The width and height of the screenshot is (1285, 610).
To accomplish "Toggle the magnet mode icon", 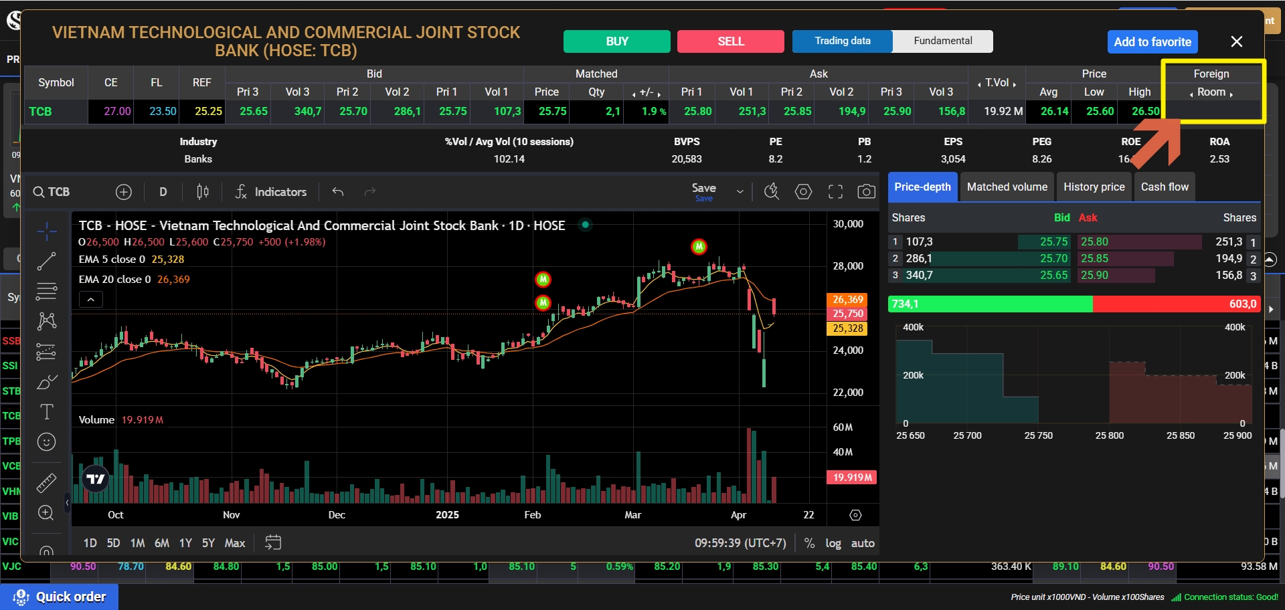I will 46,550.
